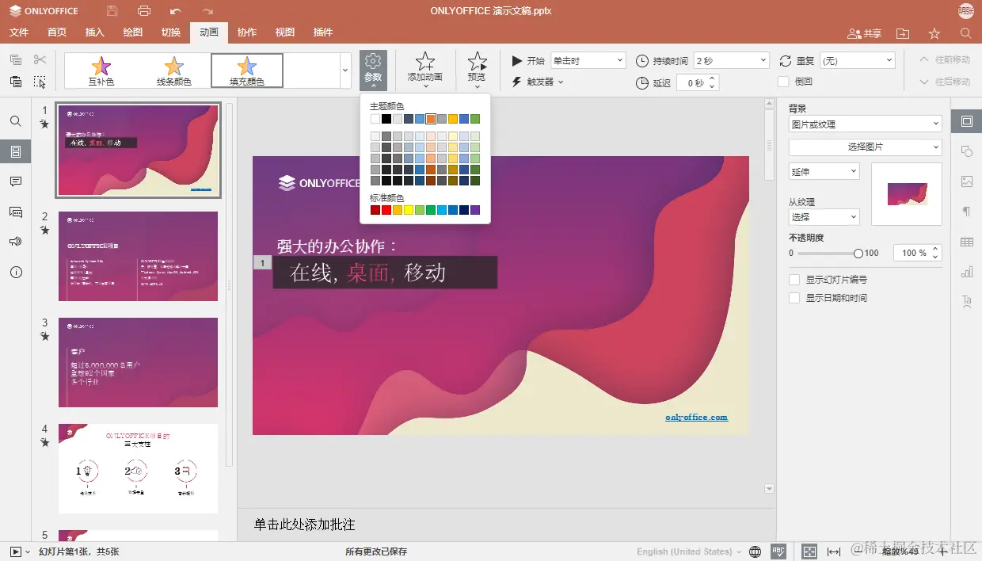Click the onlyoffice.com link on slide

pos(697,417)
